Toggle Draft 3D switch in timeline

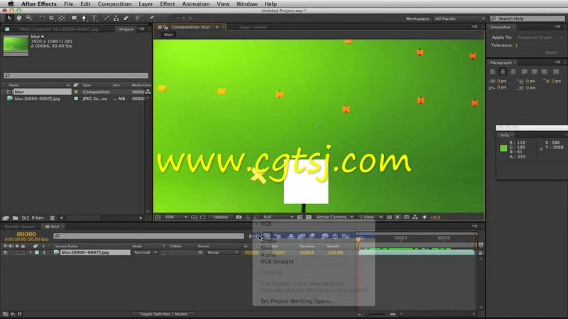[278, 236]
